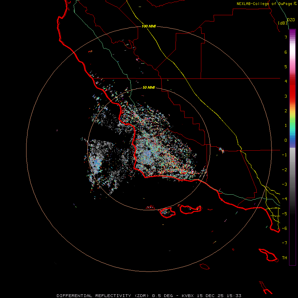Click the KVBX station identifier in the caption
298x298 pixels.
(x=188, y=296)
